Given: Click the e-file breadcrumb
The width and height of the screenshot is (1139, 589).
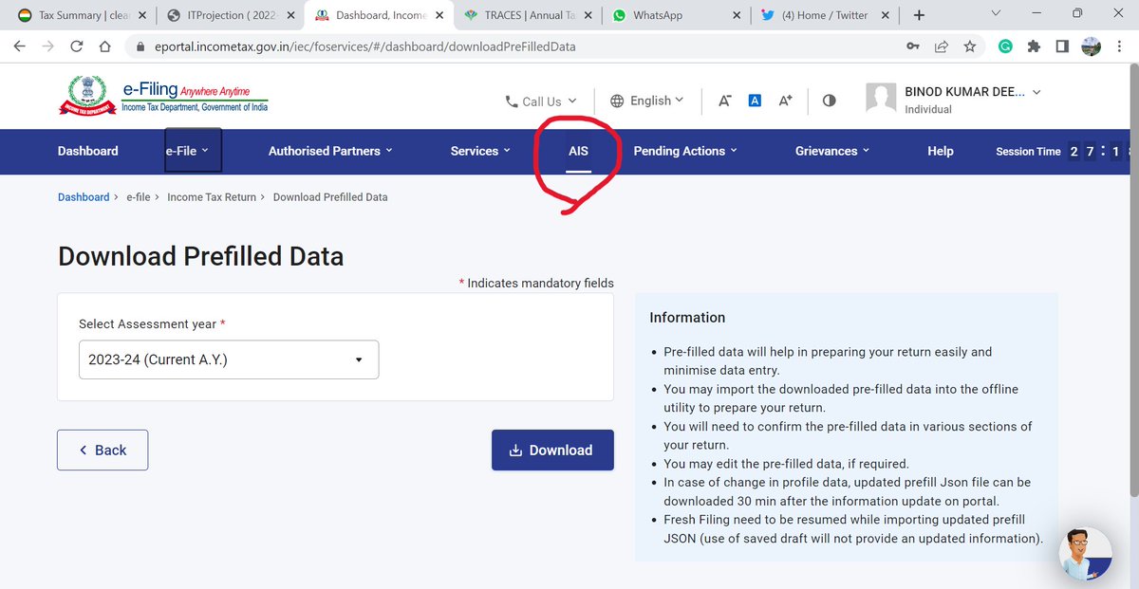Looking at the screenshot, I should click(x=139, y=197).
